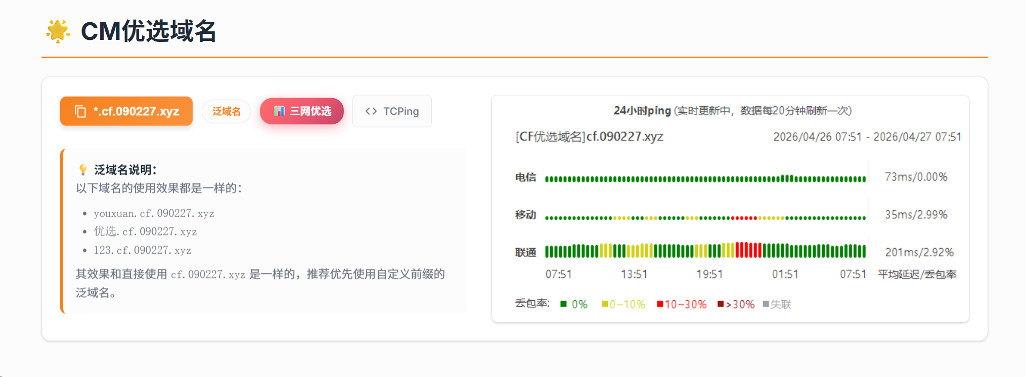Click the 123.cf.090227.xyz list entry

tap(142, 251)
